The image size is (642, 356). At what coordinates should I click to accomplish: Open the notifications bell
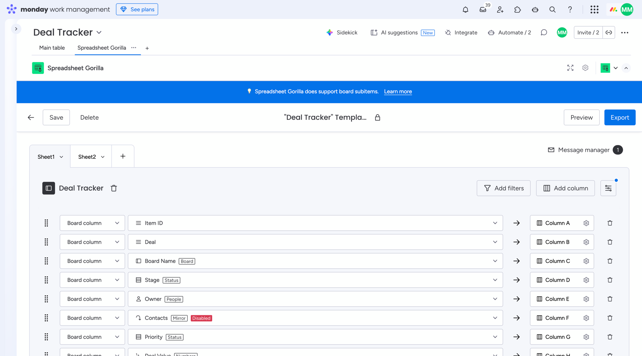[x=465, y=10]
